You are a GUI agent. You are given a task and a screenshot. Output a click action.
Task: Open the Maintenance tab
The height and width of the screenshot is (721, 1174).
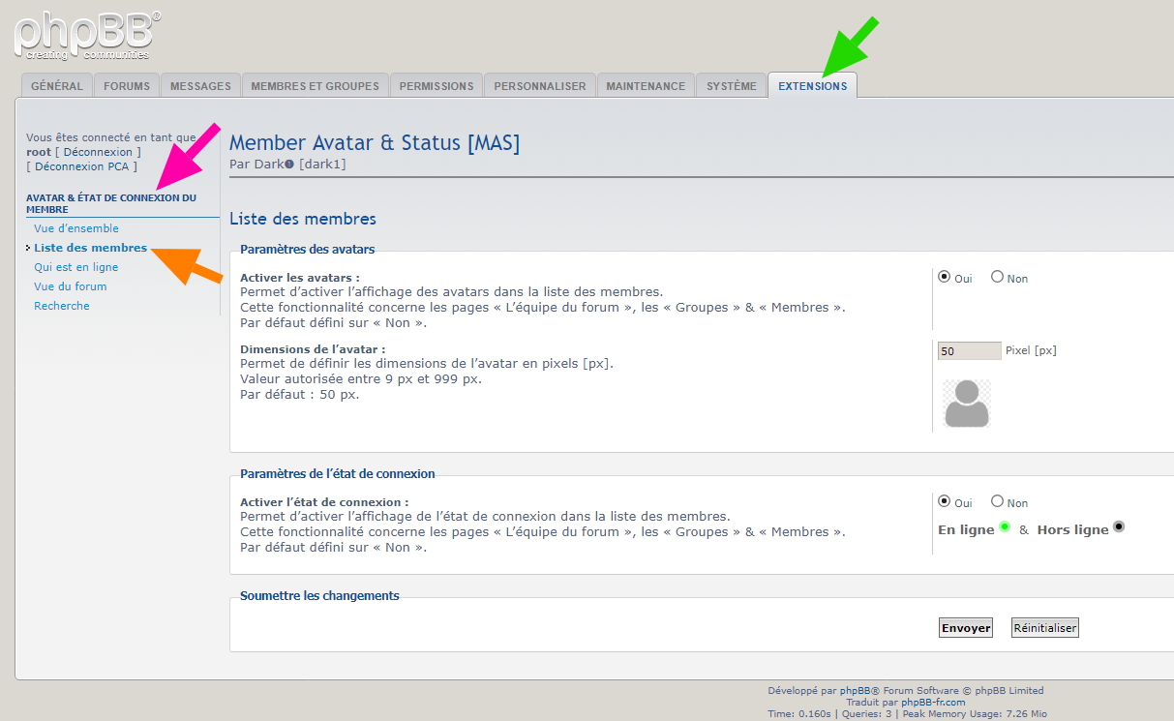coord(646,86)
